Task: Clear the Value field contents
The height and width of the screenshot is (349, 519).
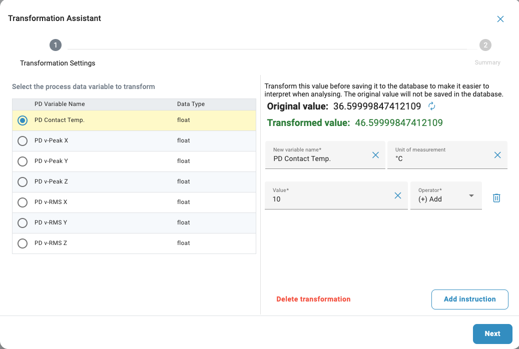Action: 398,195
